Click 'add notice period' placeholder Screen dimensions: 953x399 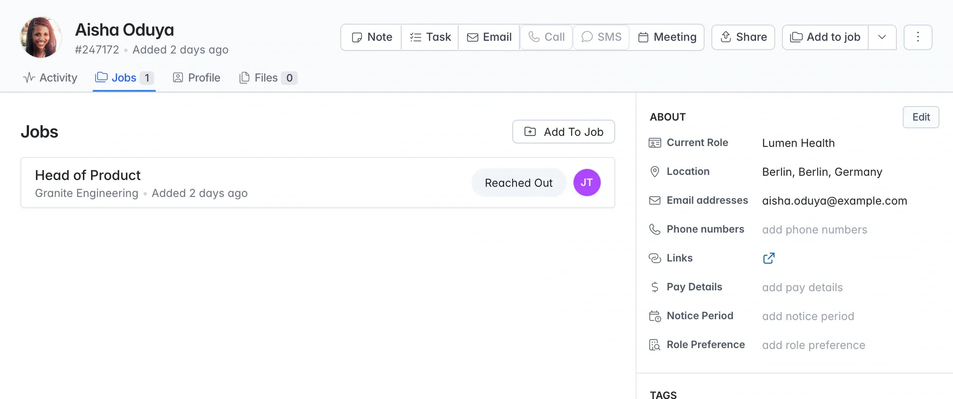point(808,316)
